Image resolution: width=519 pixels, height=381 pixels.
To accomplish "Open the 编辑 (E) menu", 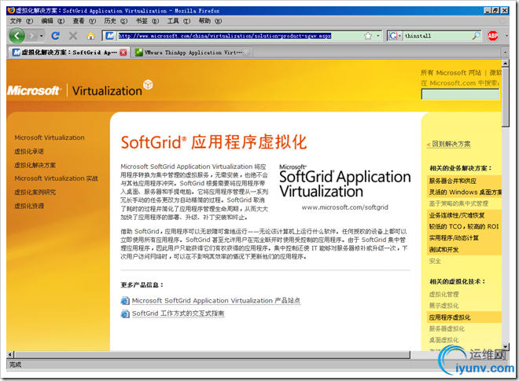I will click(x=53, y=21).
